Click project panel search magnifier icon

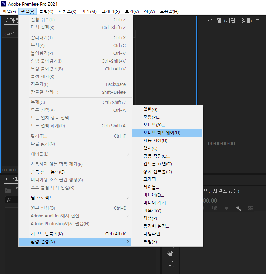pyautogui.click(x=9, y=199)
